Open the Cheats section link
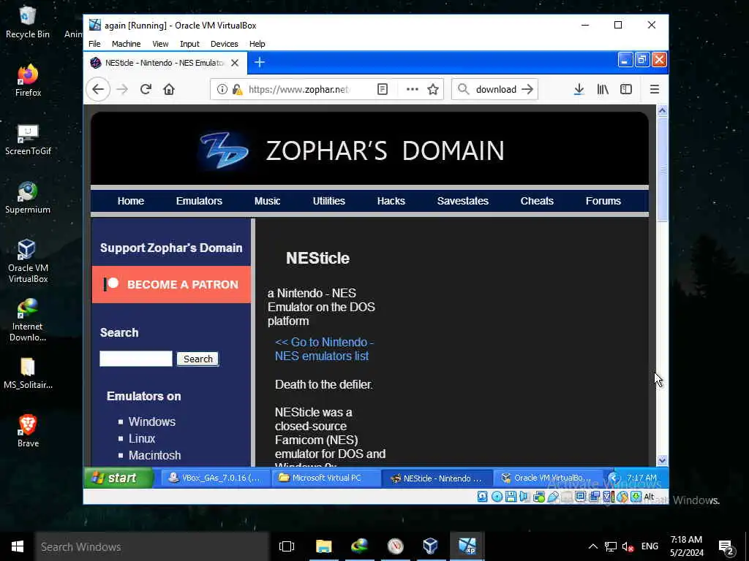The image size is (749, 561). pyautogui.click(x=537, y=201)
